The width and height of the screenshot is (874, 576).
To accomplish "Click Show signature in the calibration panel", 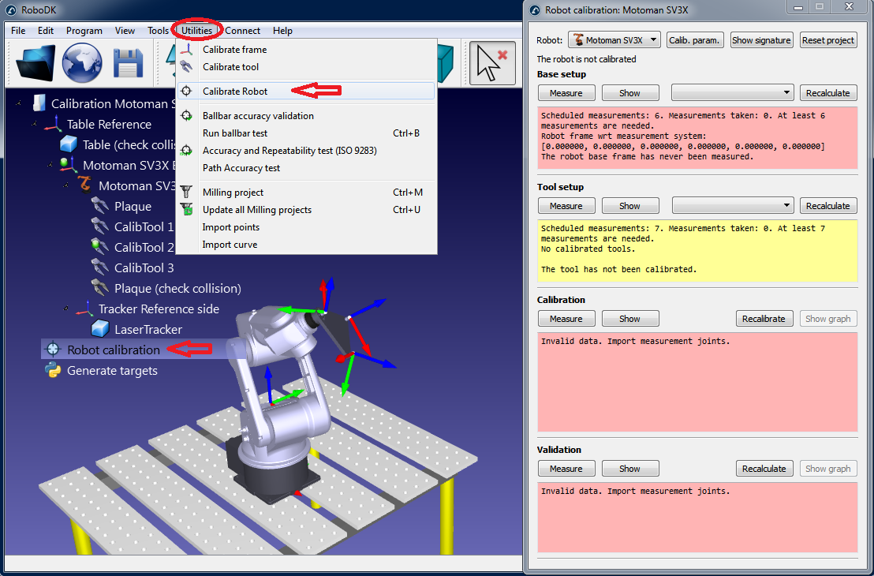I will [760, 39].
